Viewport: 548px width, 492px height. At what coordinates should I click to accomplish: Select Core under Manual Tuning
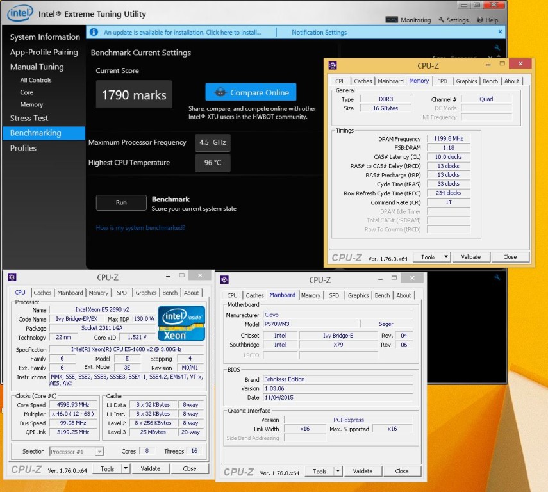click(x=26, y=92)
